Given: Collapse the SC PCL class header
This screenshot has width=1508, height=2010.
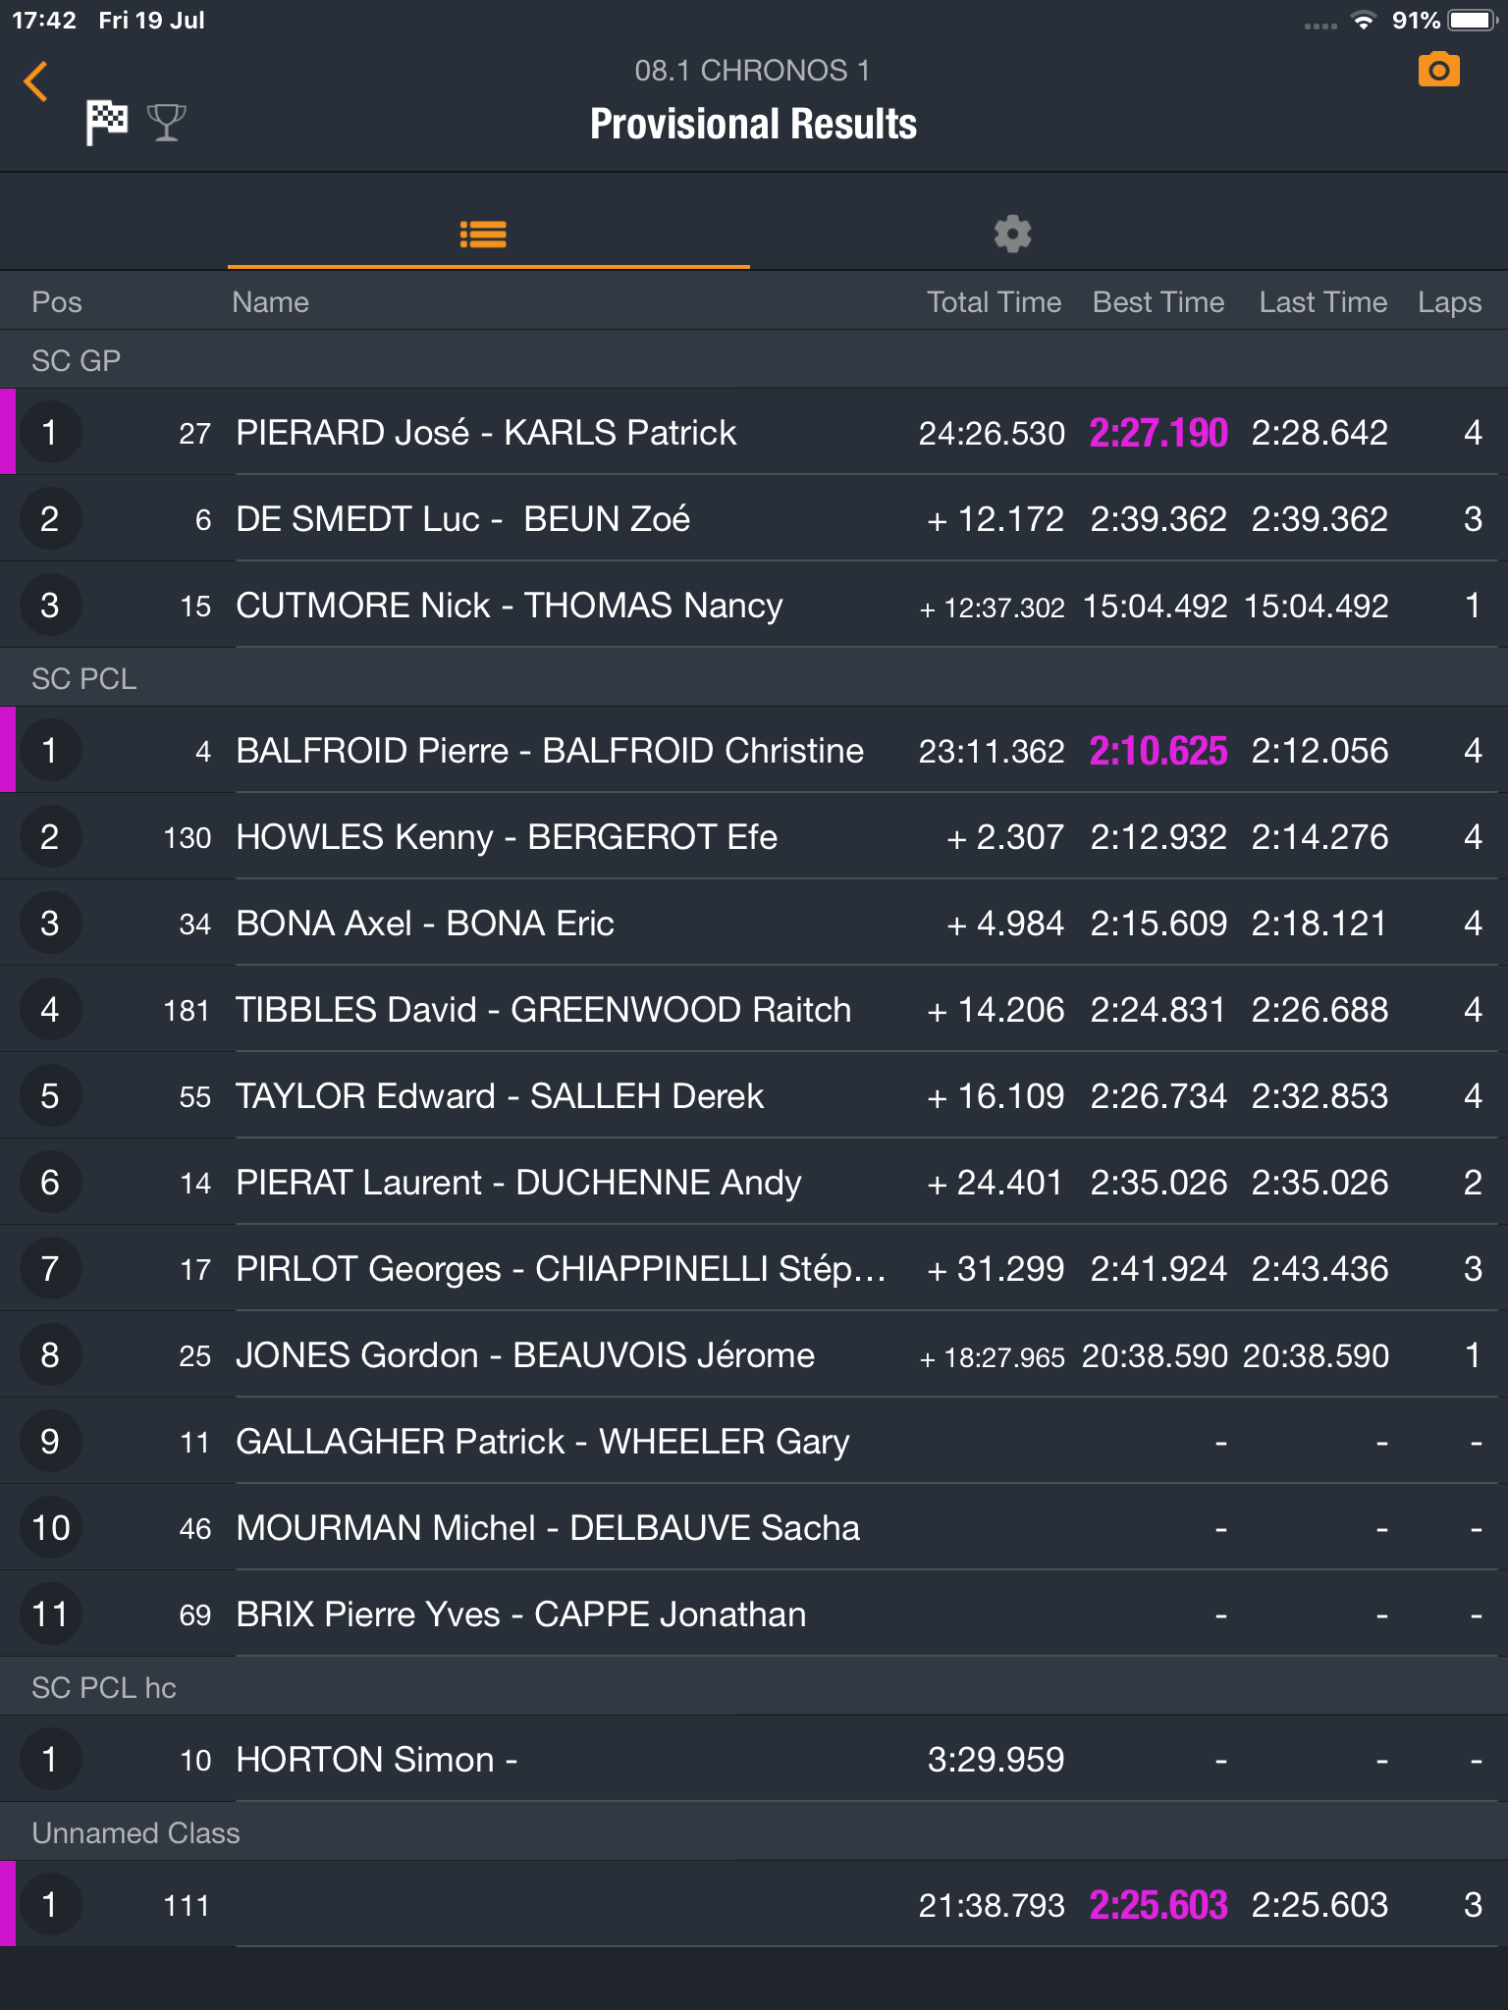Looking at the screenshot, I should (x=754, y=678).
